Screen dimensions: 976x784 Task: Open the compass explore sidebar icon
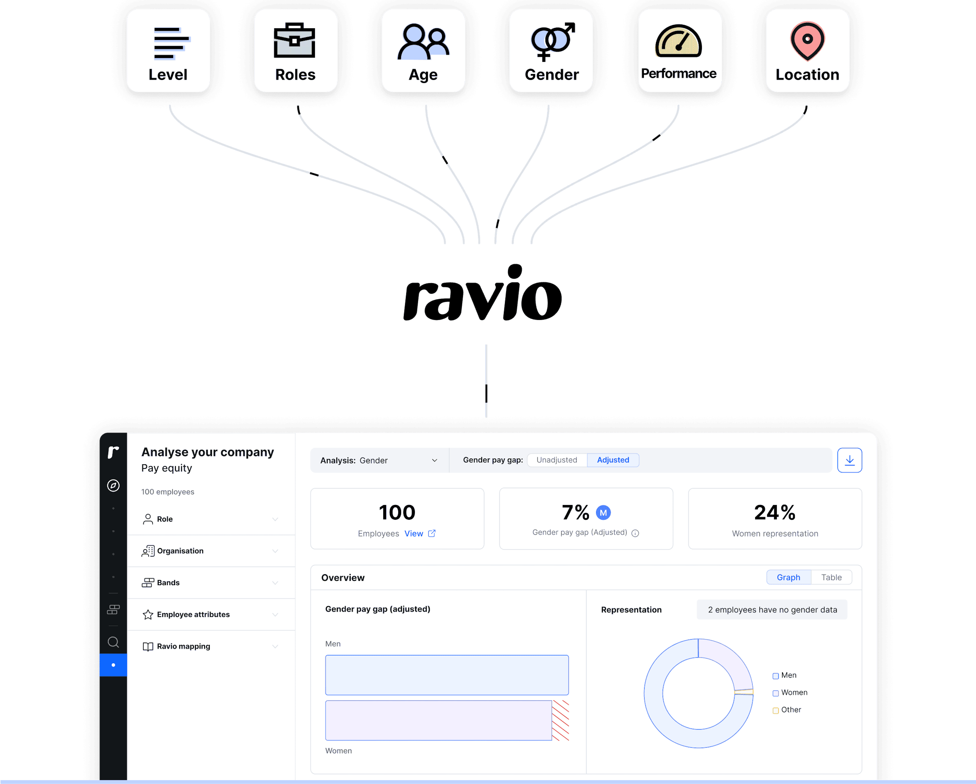[113, 485]
